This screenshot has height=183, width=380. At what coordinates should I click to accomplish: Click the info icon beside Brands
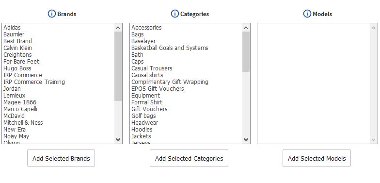click(x=51, y=14)
